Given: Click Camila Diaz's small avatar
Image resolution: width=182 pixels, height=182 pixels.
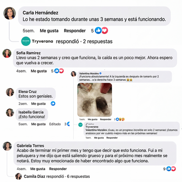Looking at the screenshot, I should (19, 176).
